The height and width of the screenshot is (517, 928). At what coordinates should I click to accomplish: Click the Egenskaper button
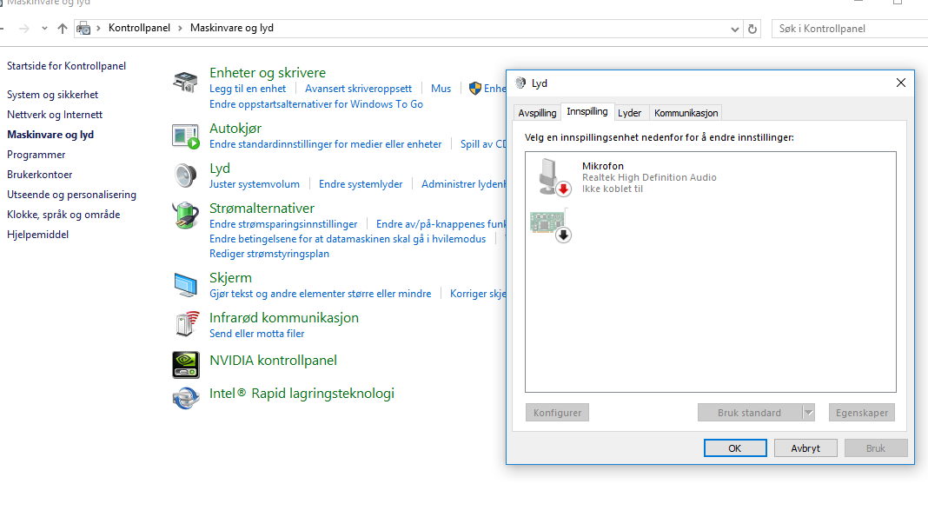862,413
